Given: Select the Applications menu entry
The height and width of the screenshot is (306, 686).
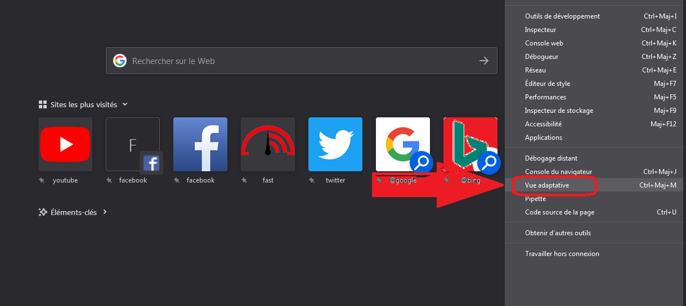Looking at the screenshot, I should 595,138.
